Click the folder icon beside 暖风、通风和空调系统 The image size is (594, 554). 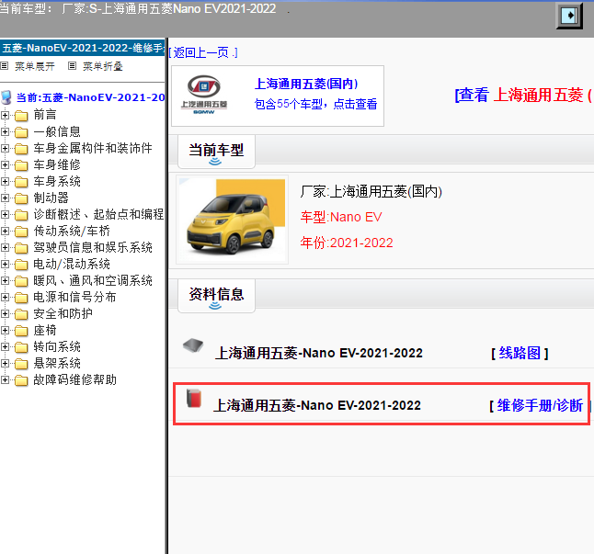[x=21, y=281]
